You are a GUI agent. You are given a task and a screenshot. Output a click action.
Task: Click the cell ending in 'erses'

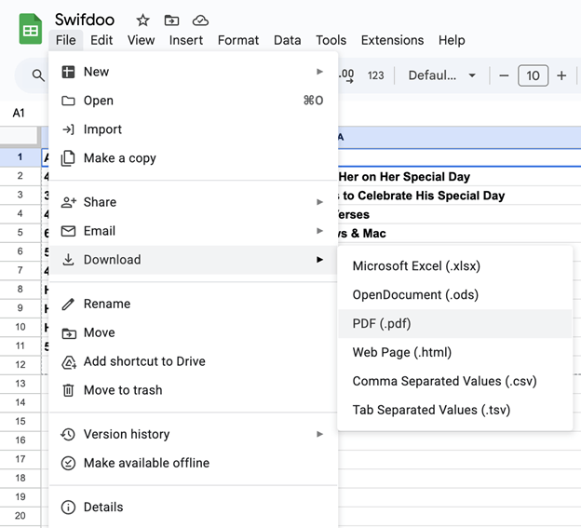point(354,214)
